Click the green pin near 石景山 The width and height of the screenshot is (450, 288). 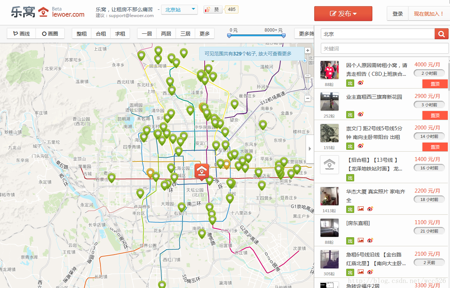click(111, 178)
